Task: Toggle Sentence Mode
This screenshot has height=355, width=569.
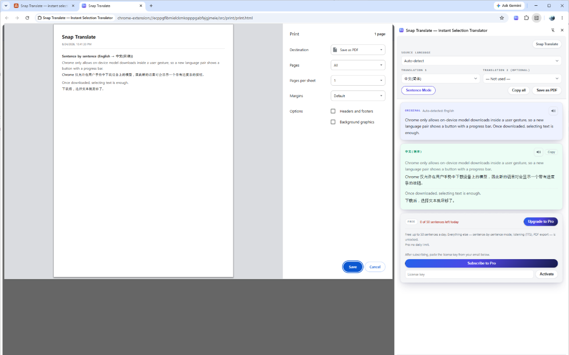Action: coord(418,90)
